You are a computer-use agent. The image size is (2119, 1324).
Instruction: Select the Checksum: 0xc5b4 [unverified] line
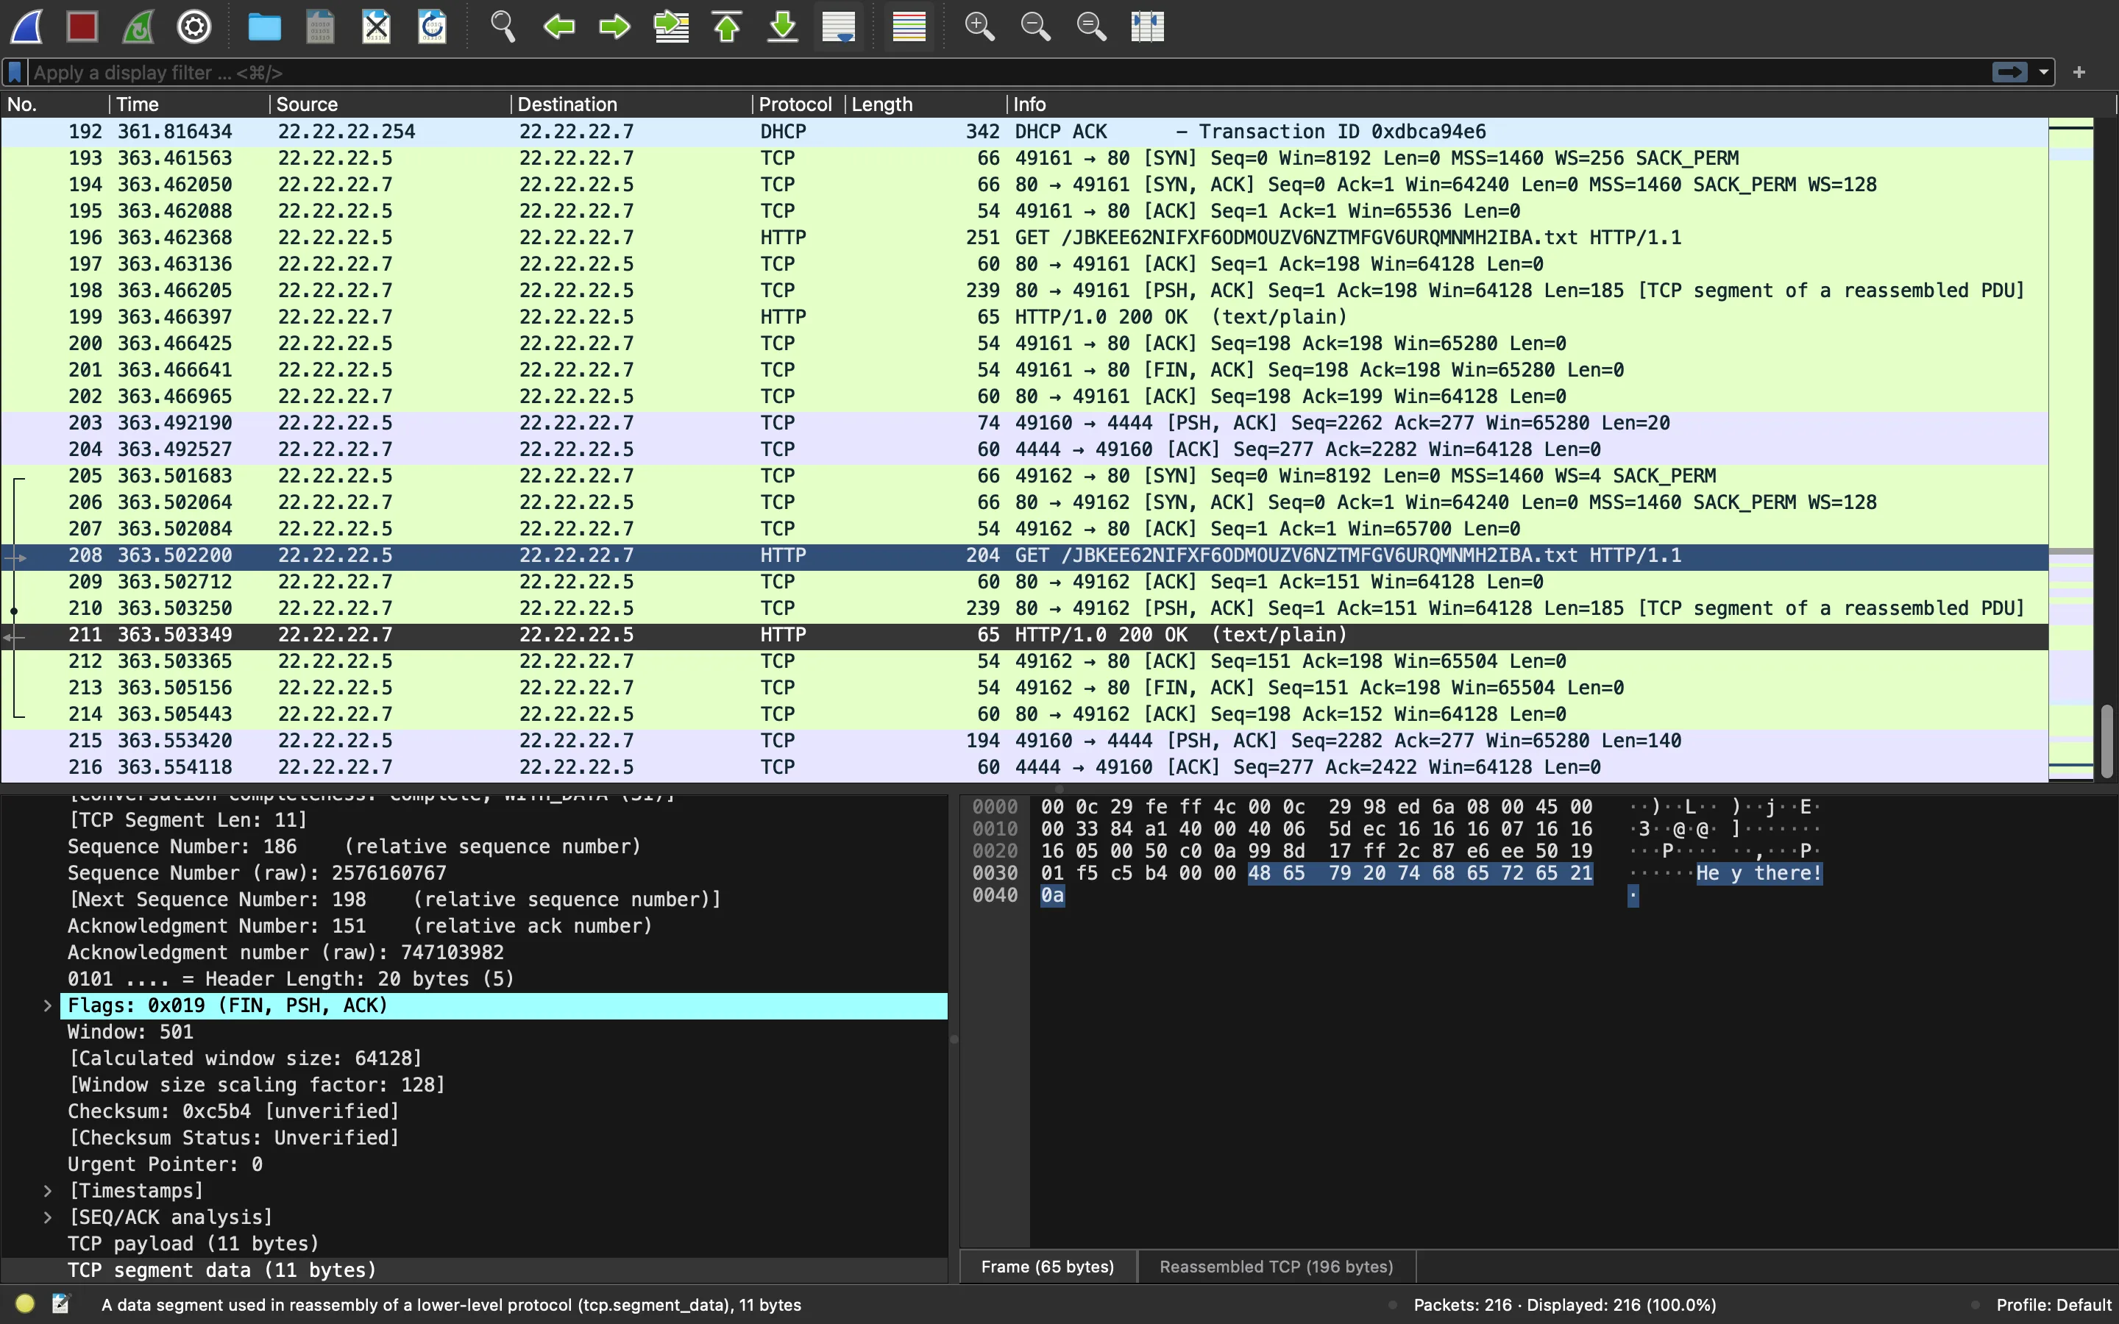click(x=503, y=1111)
